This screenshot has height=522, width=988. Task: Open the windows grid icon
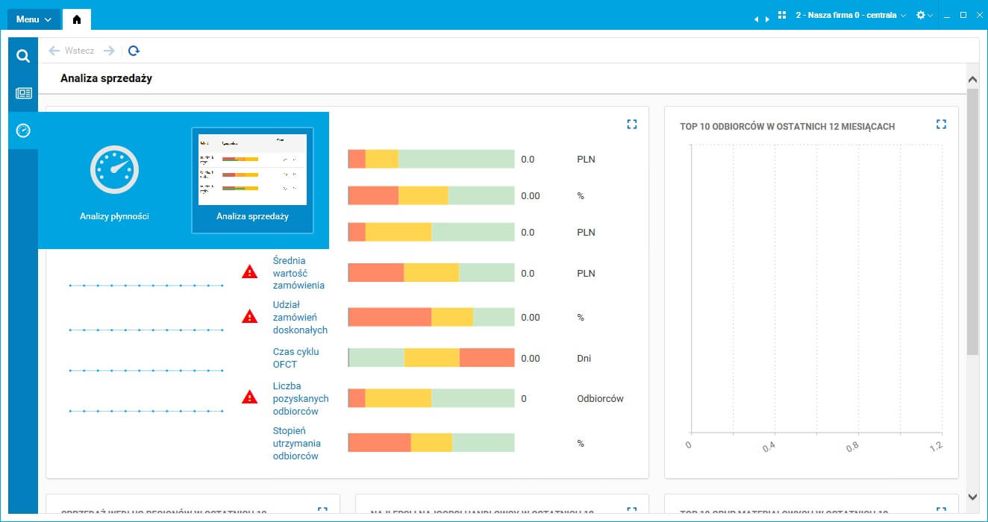tap(782, 15)
